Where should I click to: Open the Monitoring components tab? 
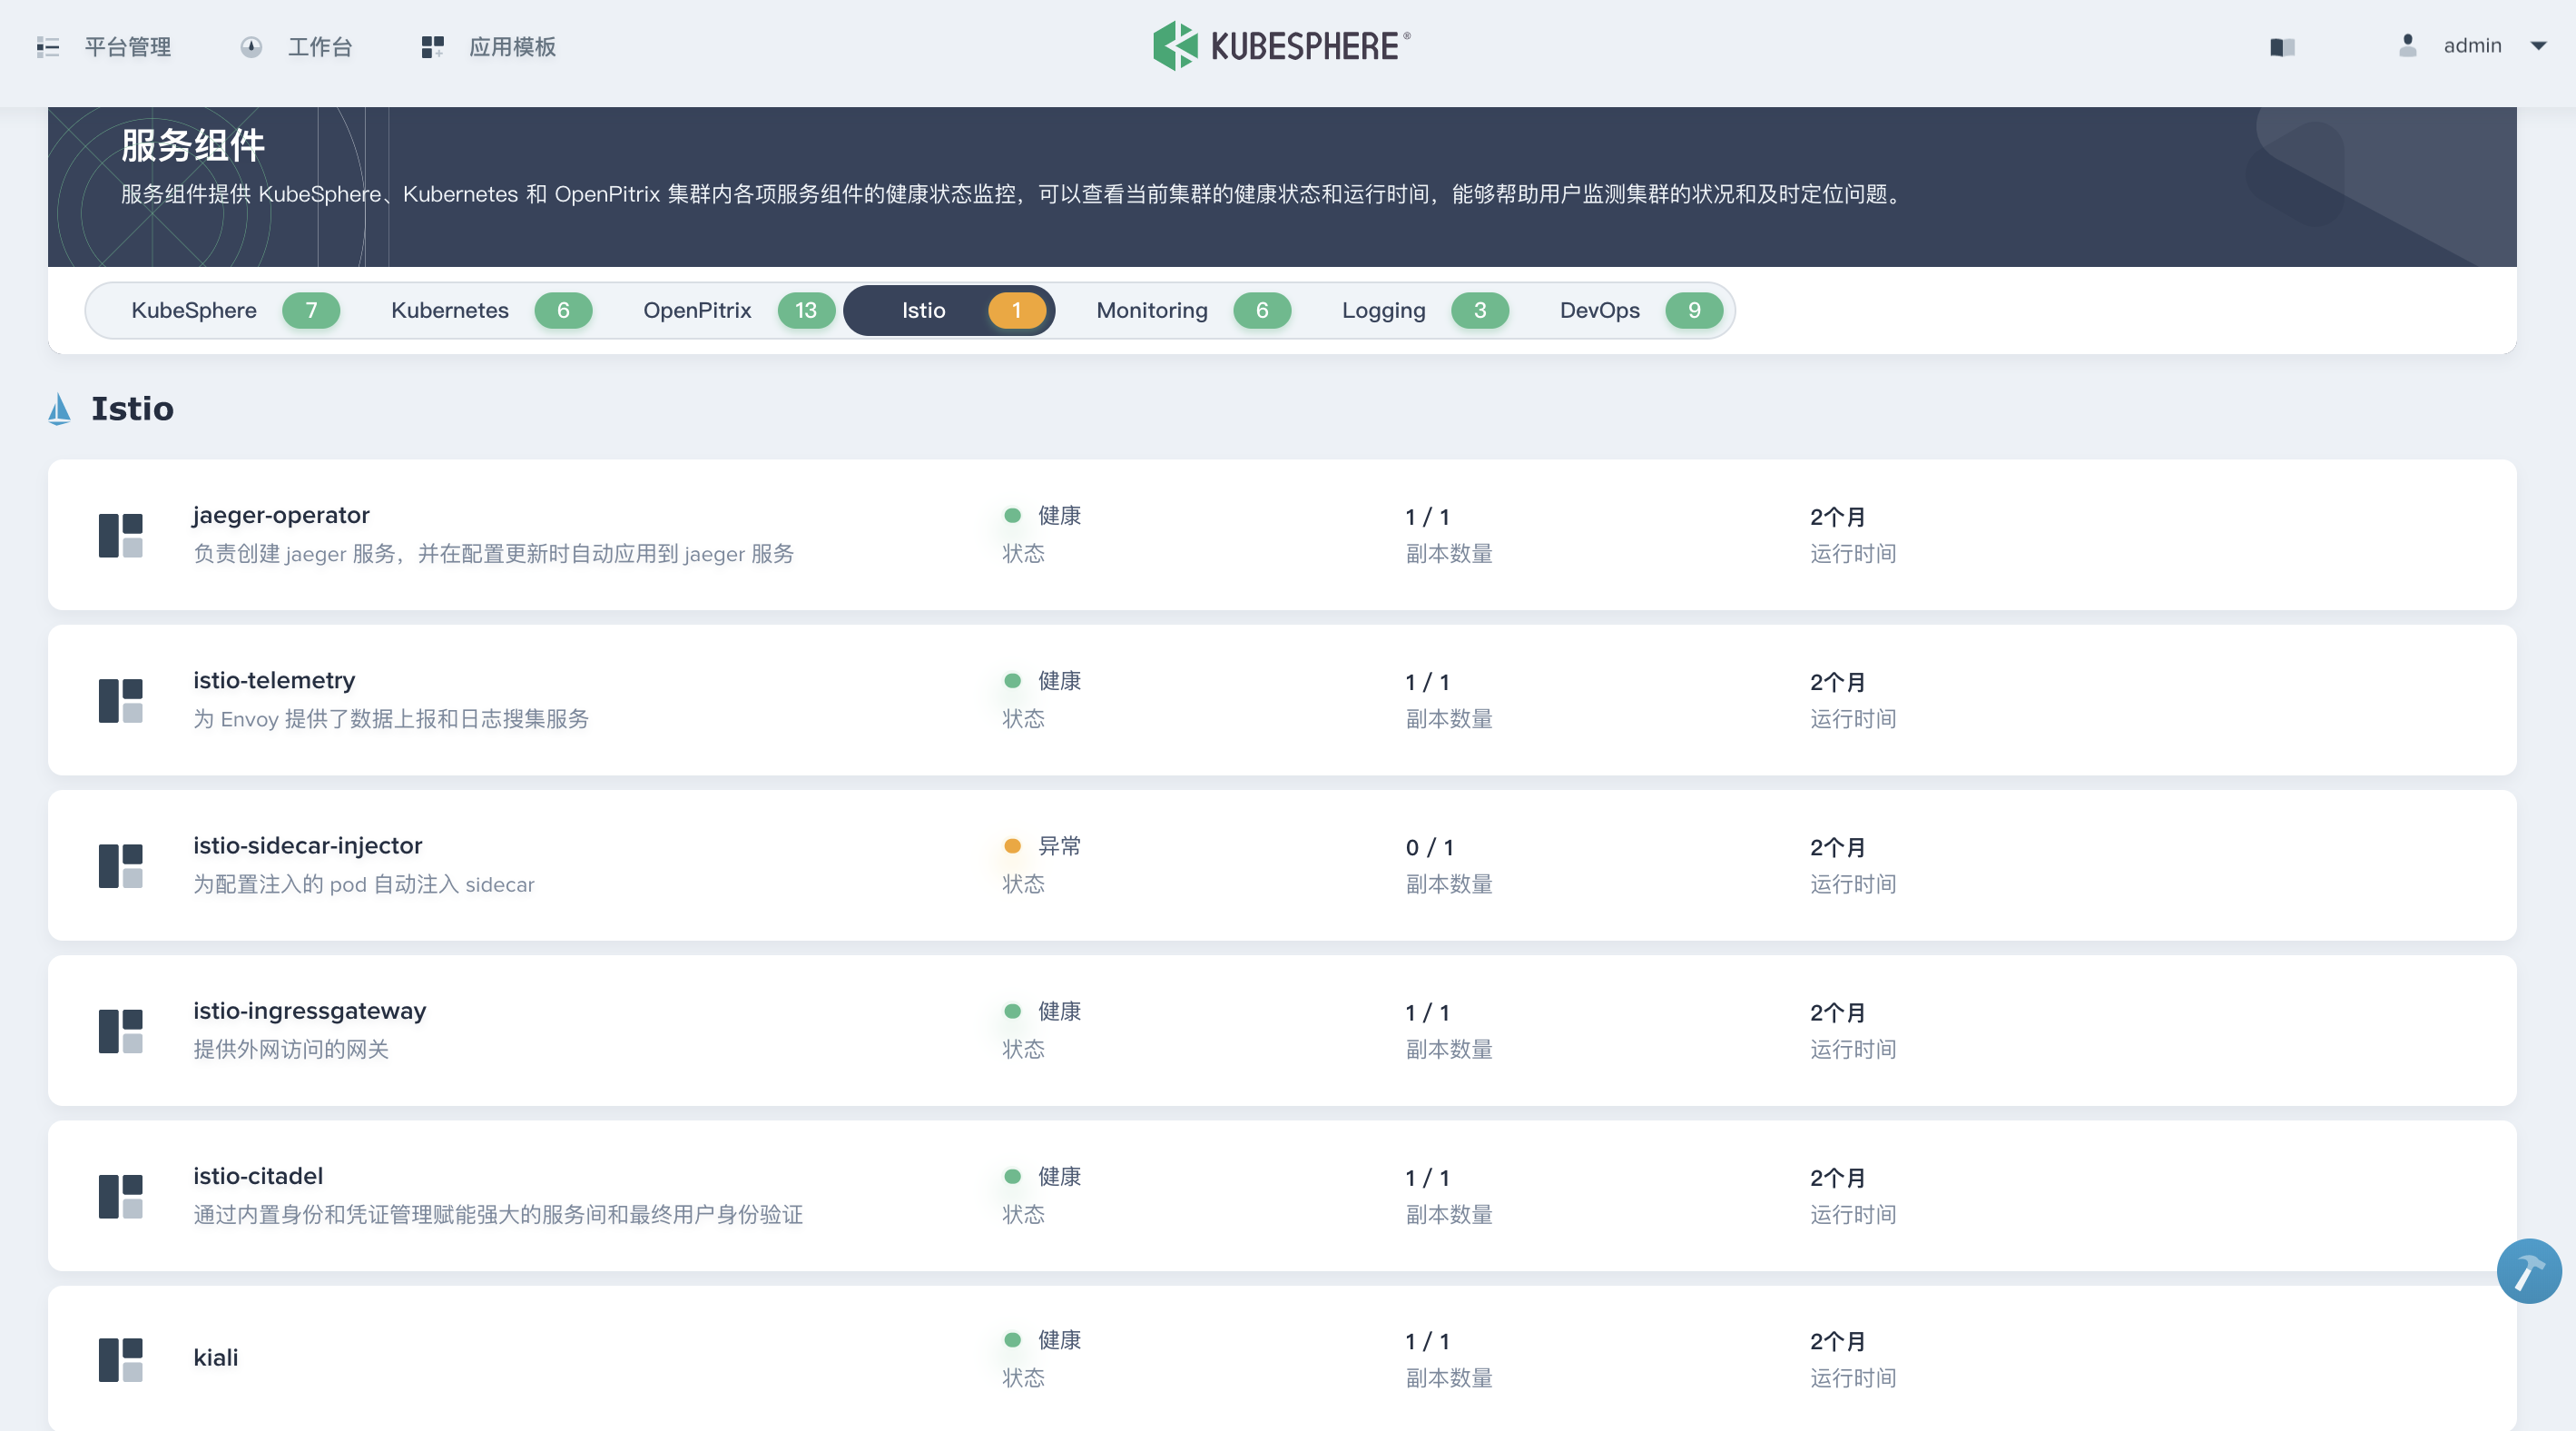tap(1152, 310)
